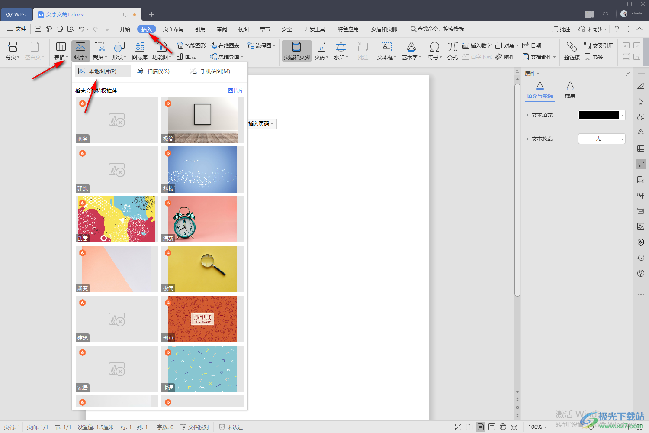The image size is (649, 433).
Task: Switch to web layout view in status bar
Action: (503, 427)
